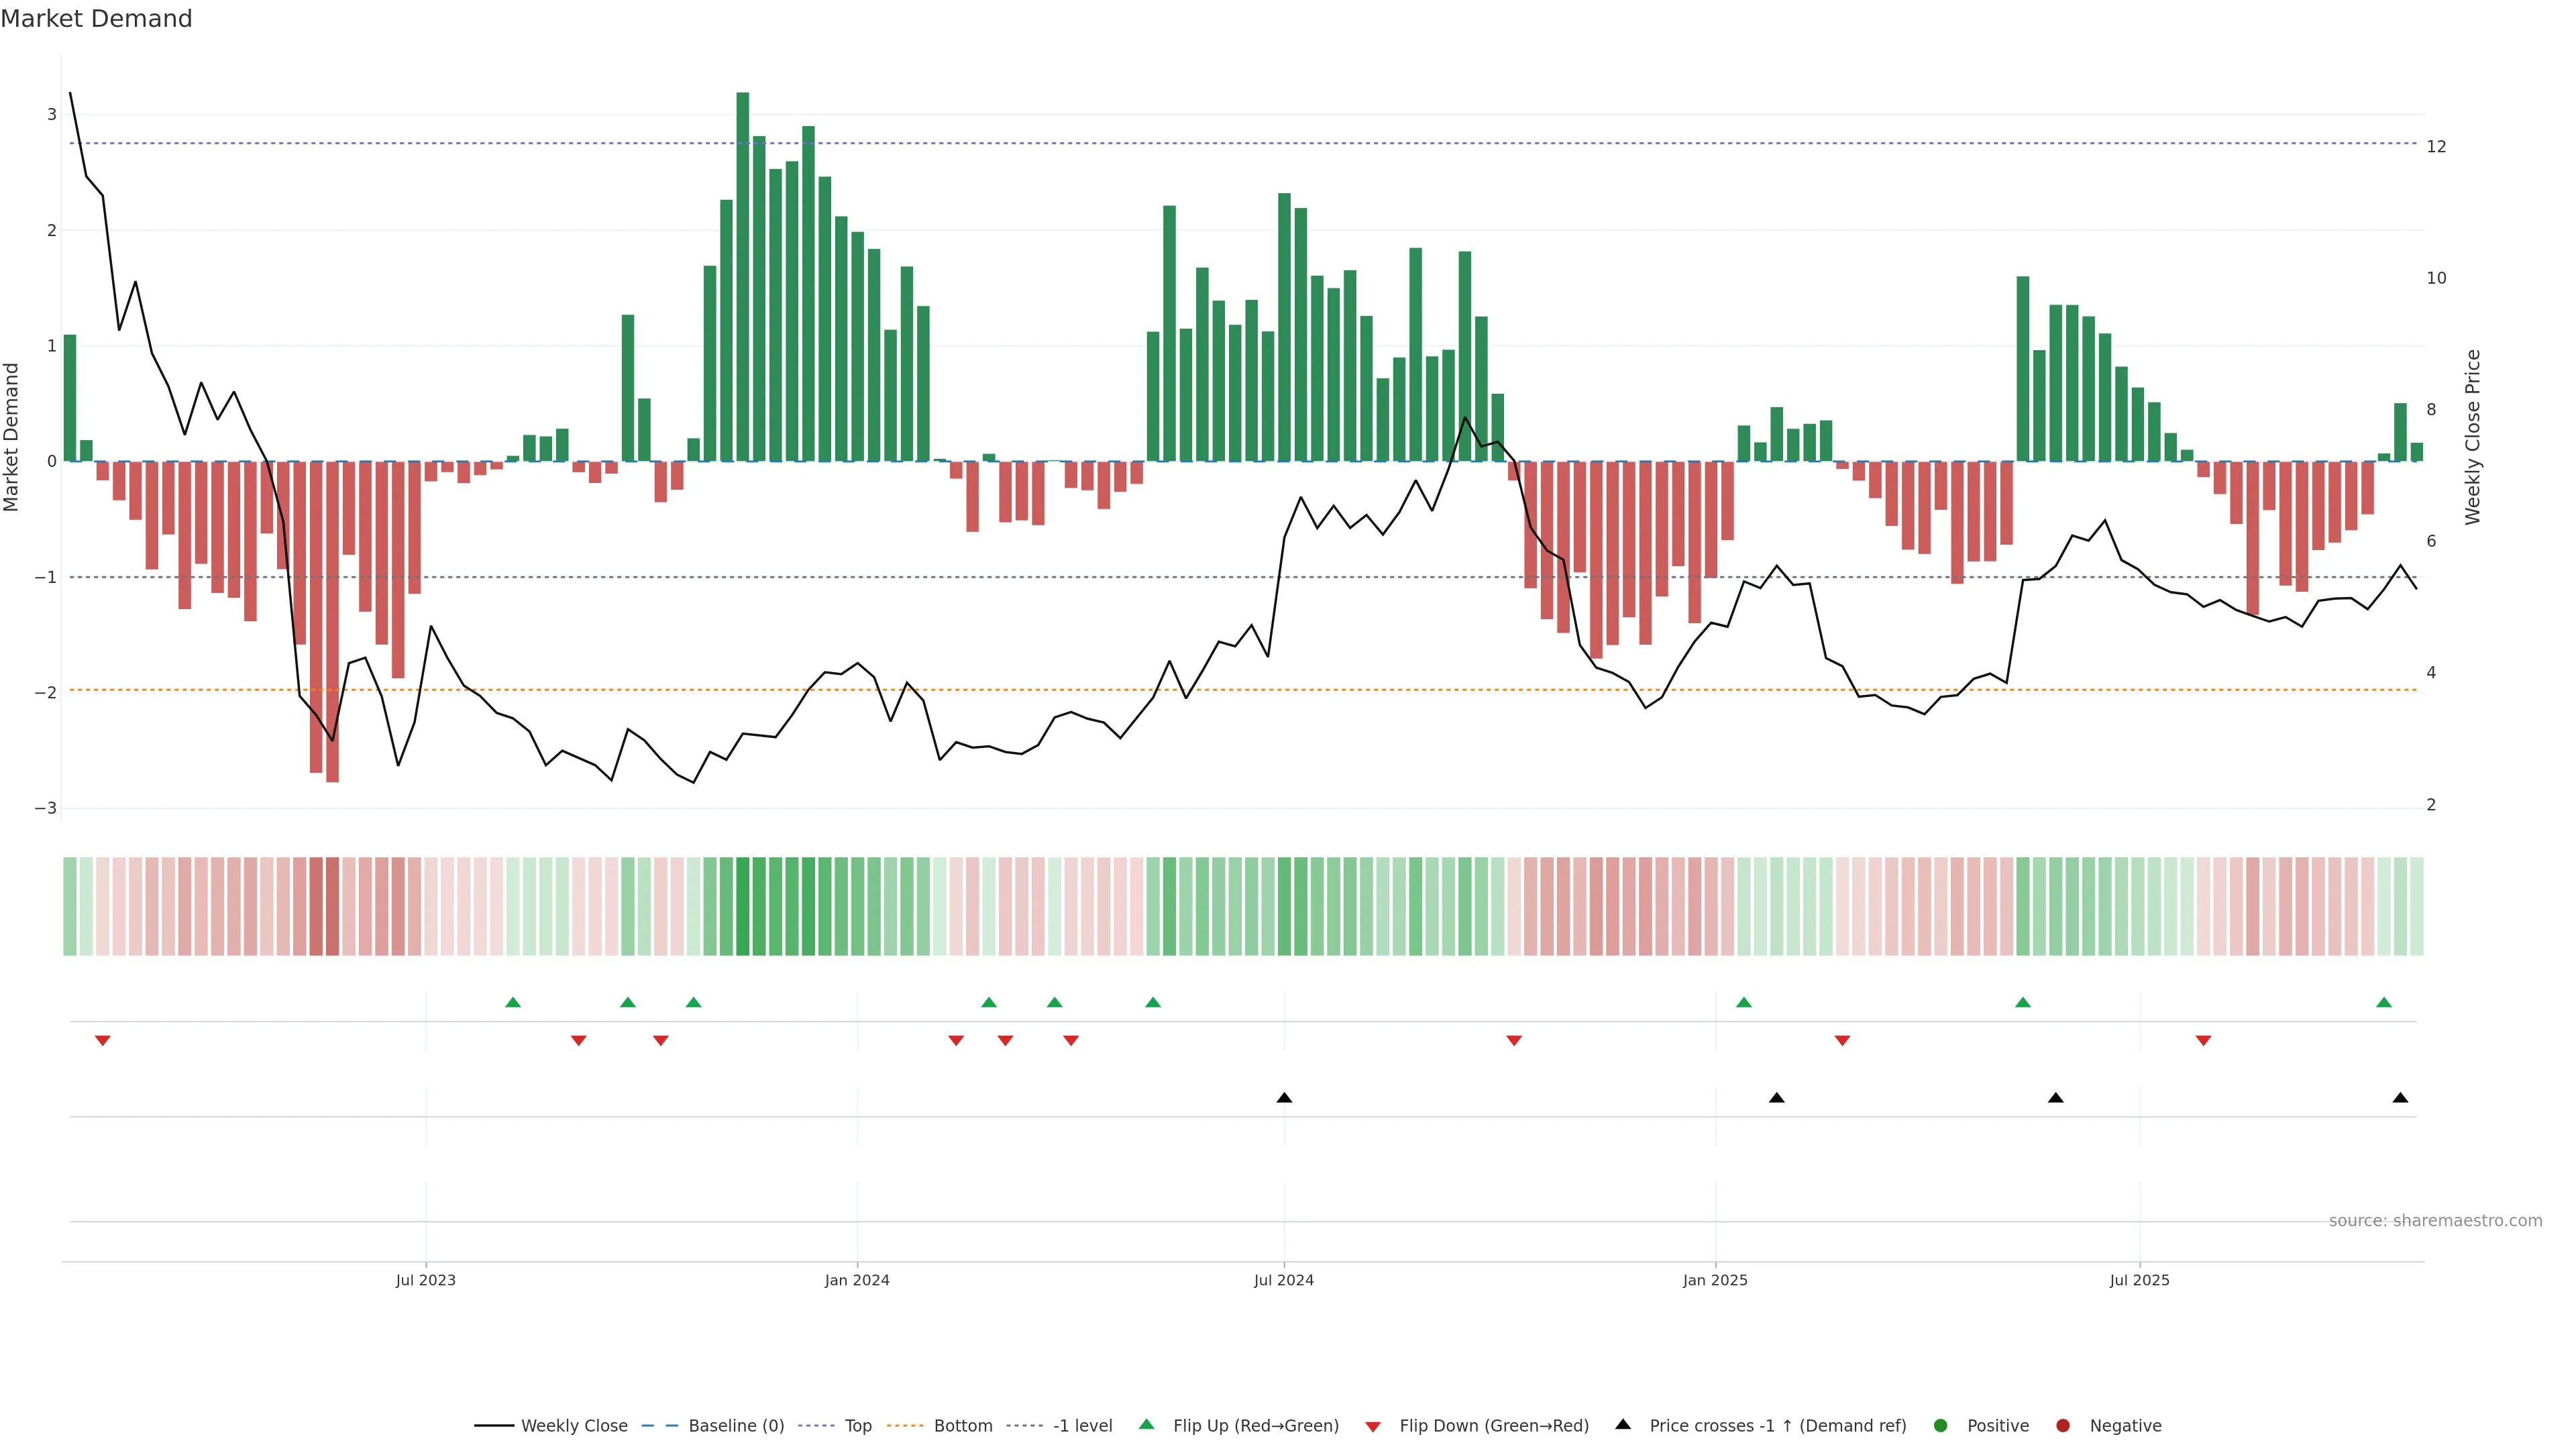Click the green Positive circle in the legend
2576x1449 pixels.
(x=1941, y=1426)
